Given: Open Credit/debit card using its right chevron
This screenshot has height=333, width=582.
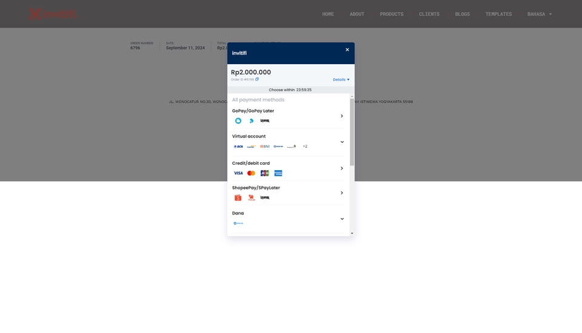Looking at the screenshot, I should pos(342,168).
